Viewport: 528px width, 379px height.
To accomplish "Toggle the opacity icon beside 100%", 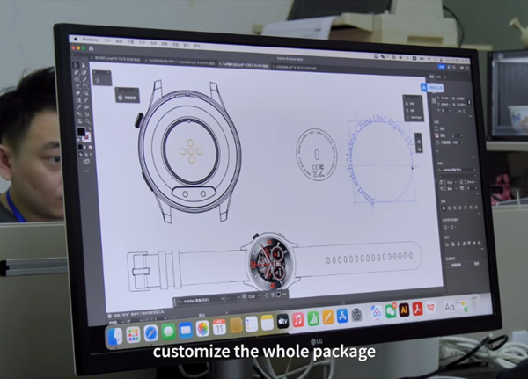I will [x=437, y=142].
